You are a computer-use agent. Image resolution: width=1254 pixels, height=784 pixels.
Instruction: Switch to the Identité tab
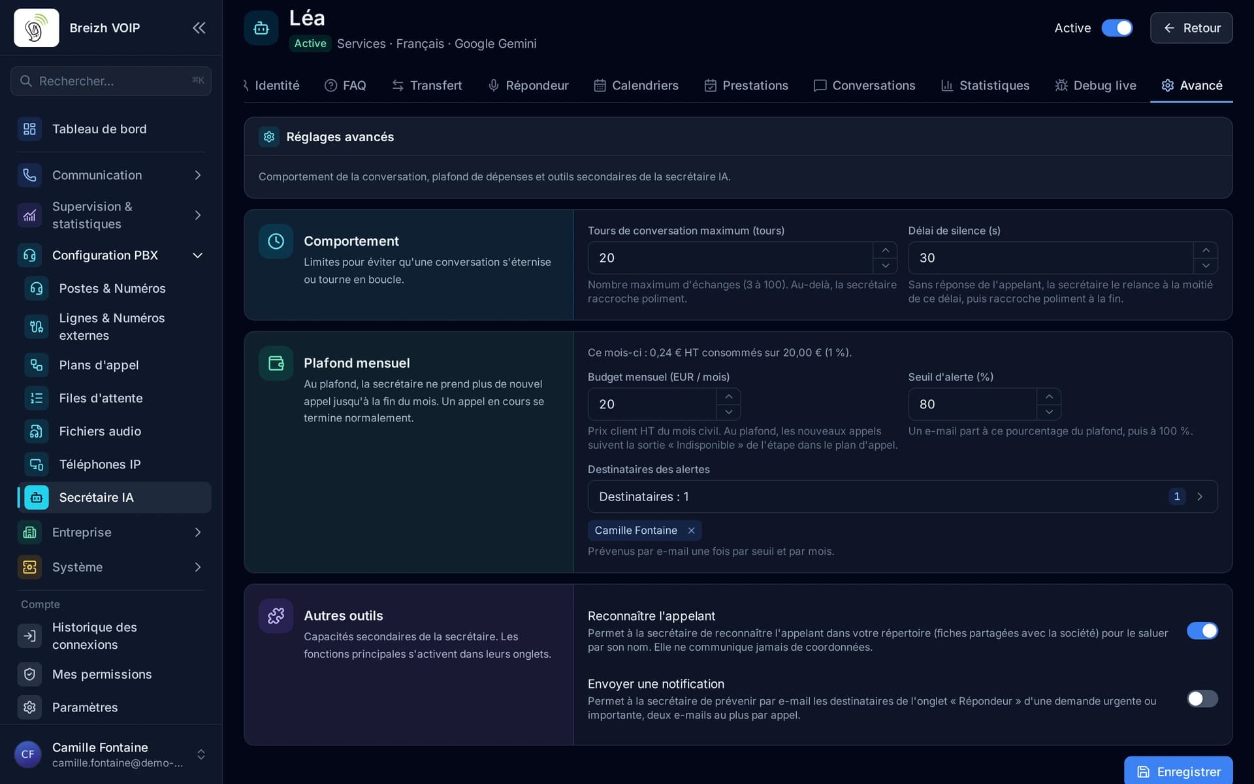click(x=272, y=86)
